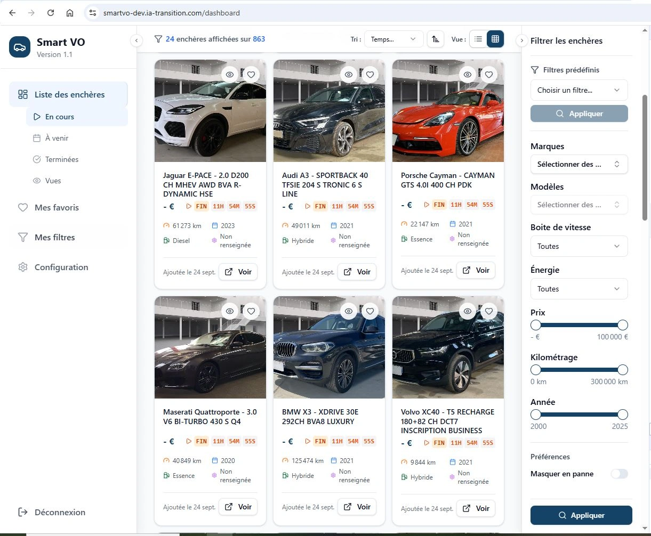Select En cours submenu item

77,117
